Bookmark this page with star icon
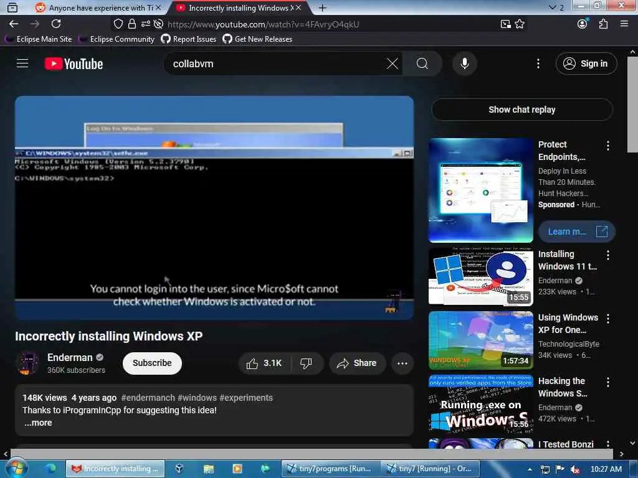Screen dimensions: 638x478 click(x=520, y=24)
